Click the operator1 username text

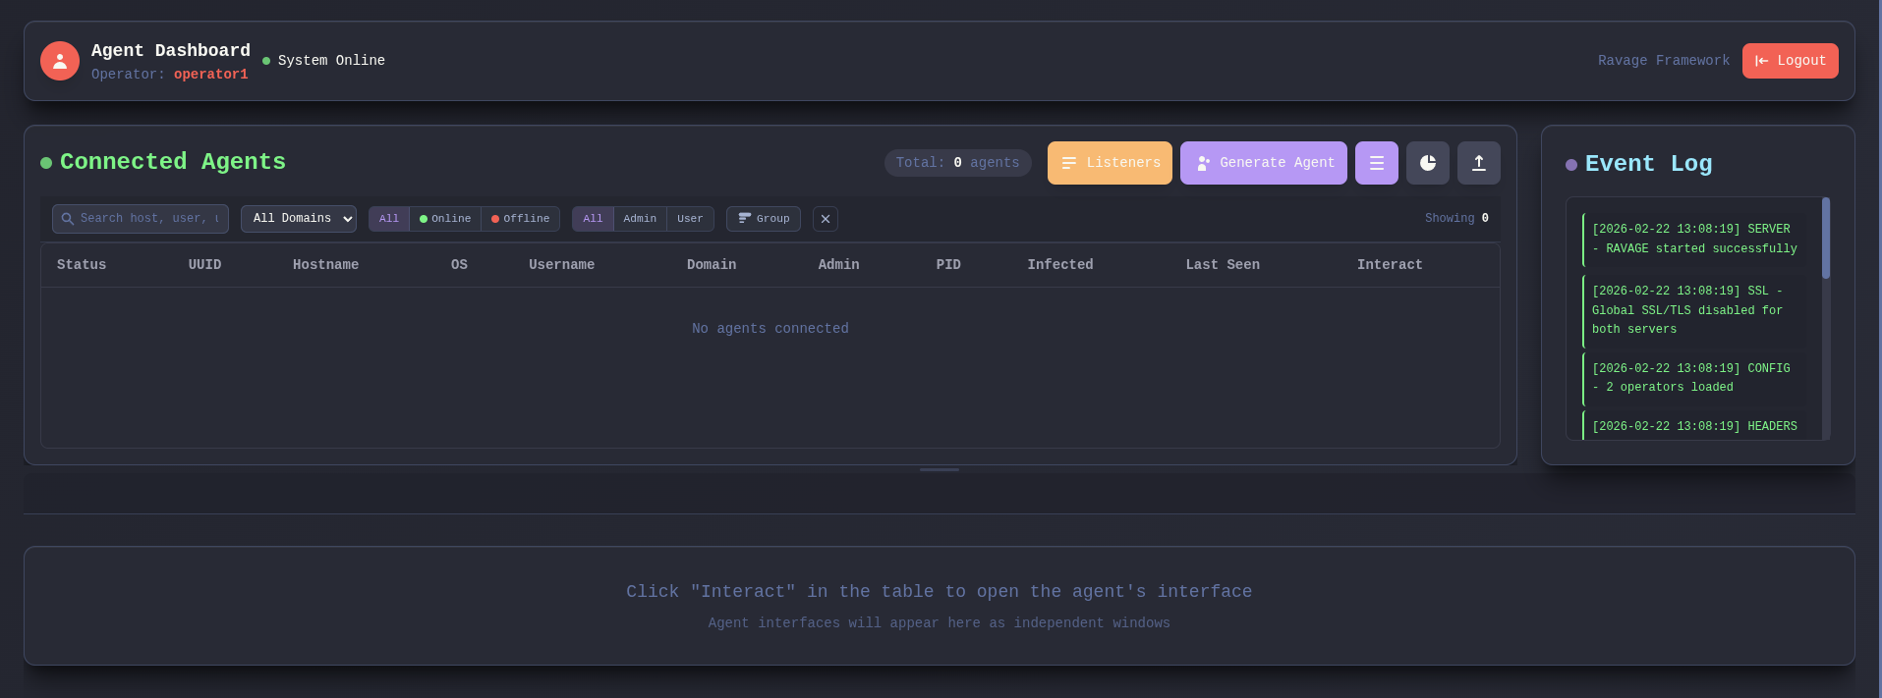210,75
